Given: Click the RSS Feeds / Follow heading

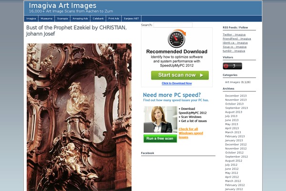Looking at the screenshot, I should 235,27.
